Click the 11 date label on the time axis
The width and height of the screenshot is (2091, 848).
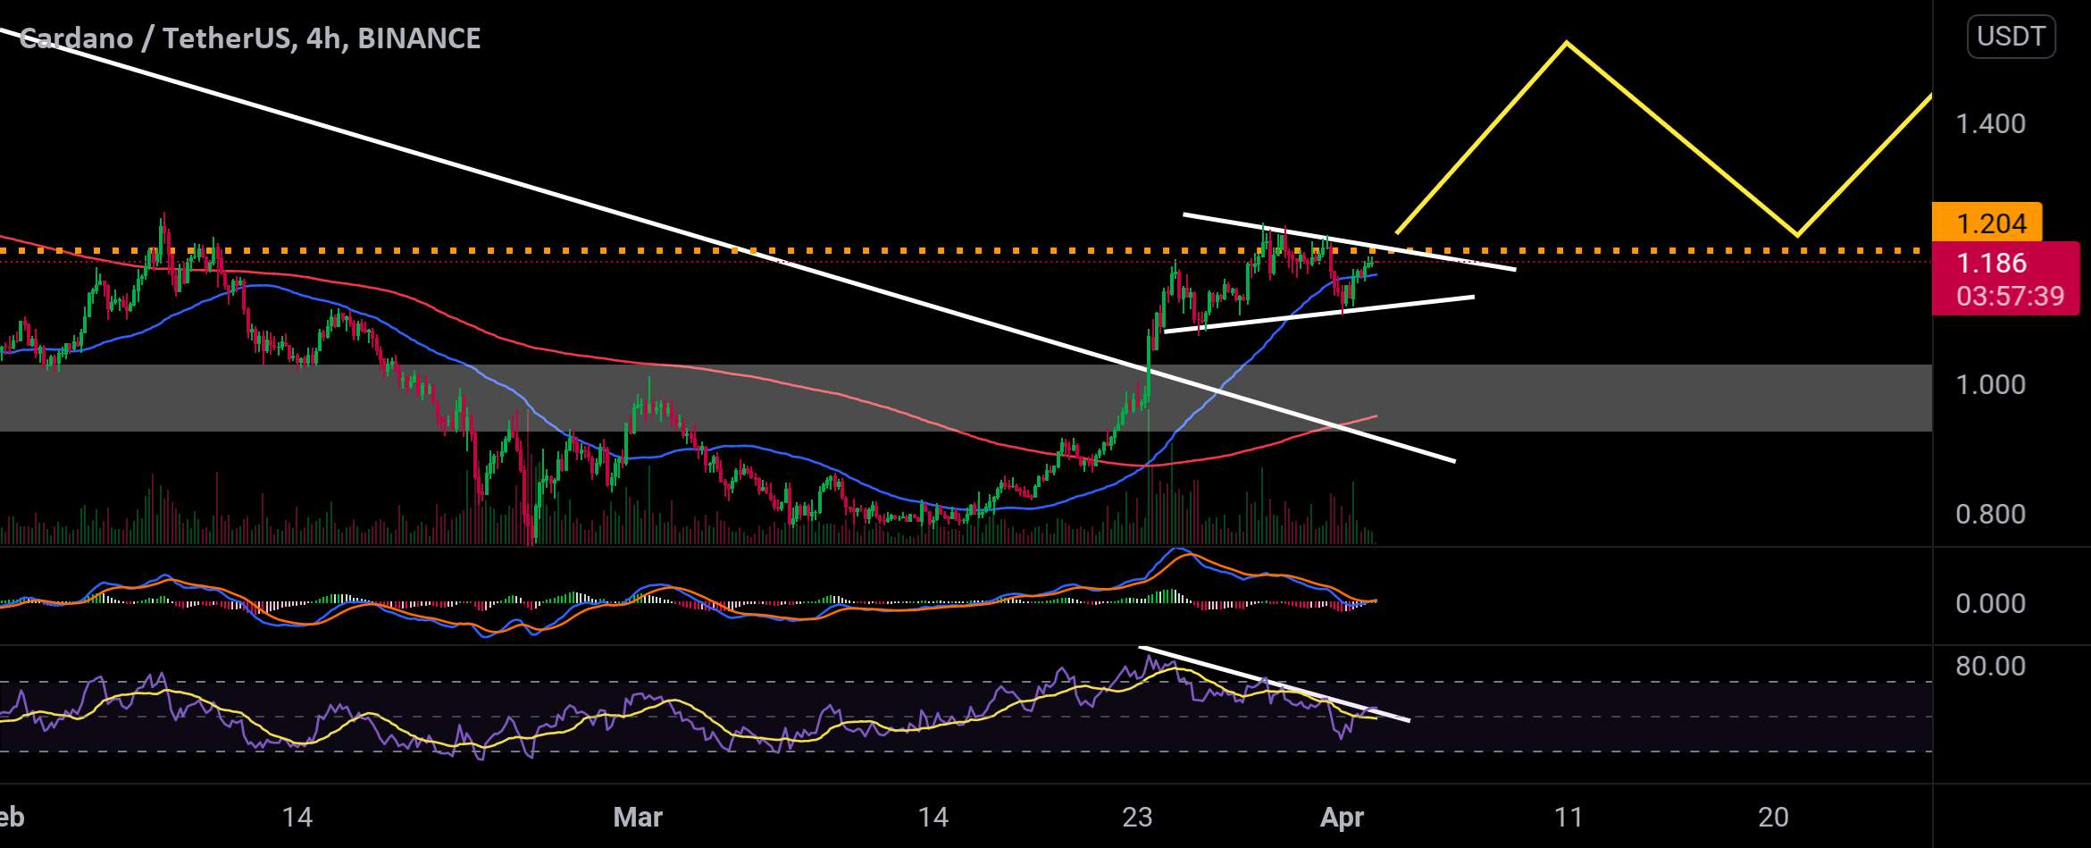tap(1568, 817)
